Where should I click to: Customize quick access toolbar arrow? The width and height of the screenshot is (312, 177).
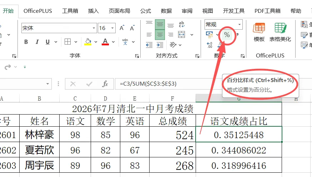(x=25, y=67)
